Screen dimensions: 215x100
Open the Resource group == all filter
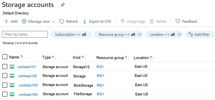pyautogui.click(x=117, y=34)
